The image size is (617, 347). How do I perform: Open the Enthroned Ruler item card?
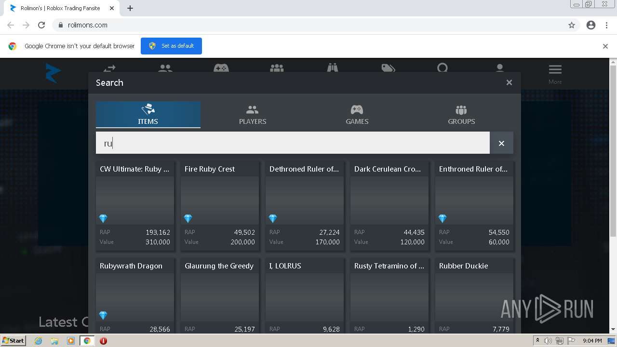(x=474, y=206)
